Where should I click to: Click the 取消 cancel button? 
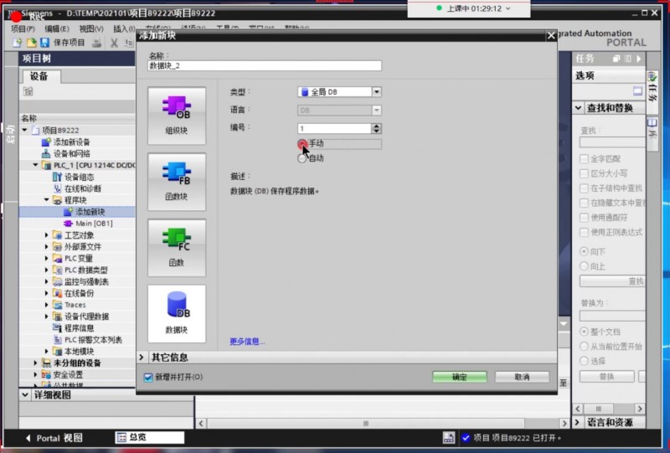tap(522, 377)
